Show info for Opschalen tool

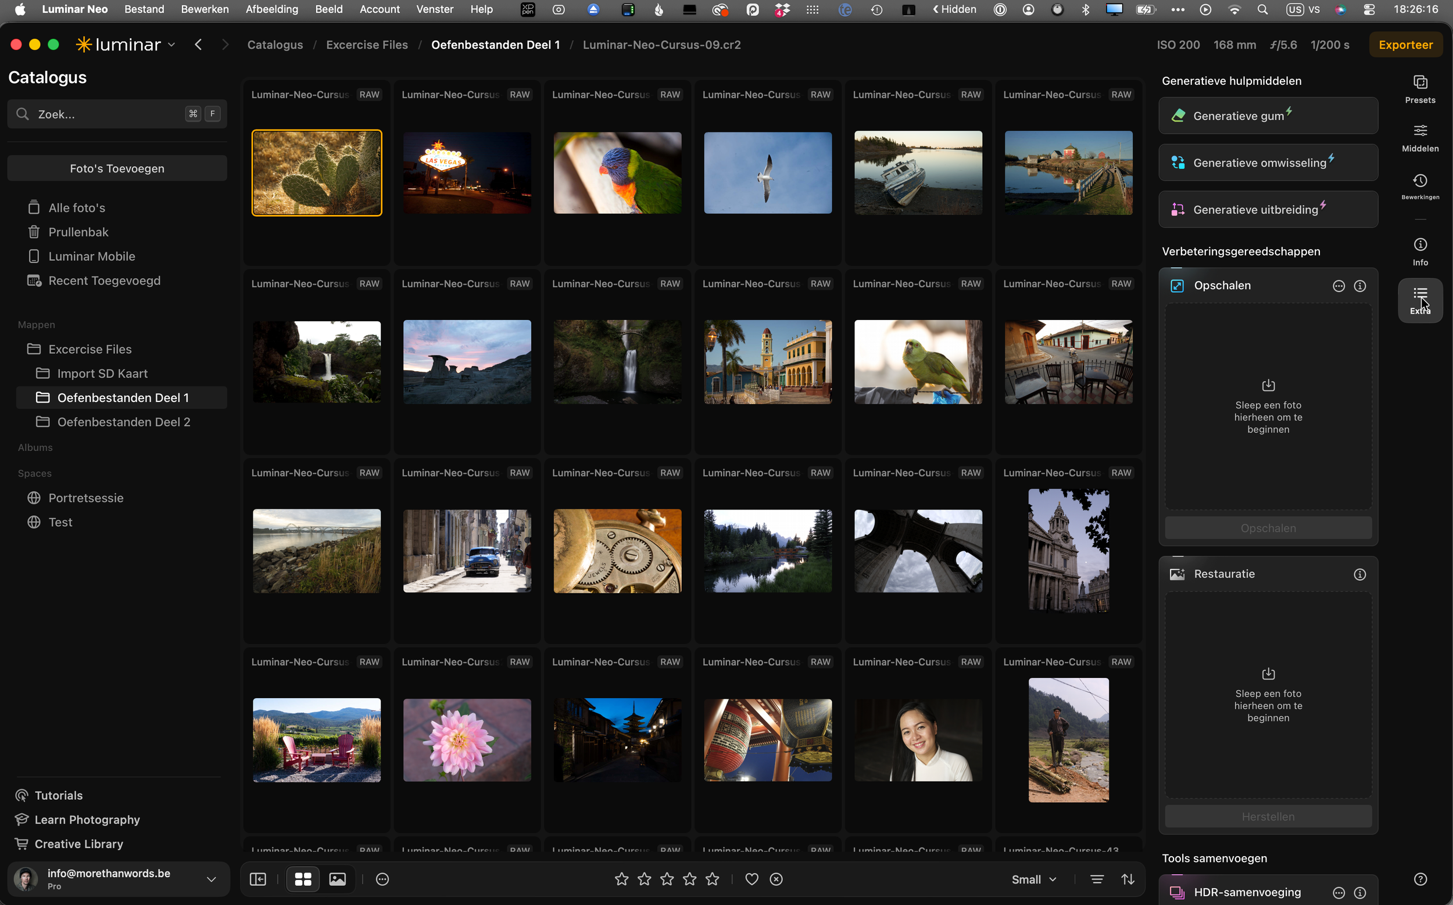(1360, 286)
